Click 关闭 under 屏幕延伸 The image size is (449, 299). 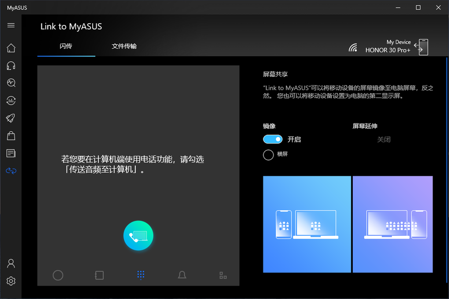point(384,139)
